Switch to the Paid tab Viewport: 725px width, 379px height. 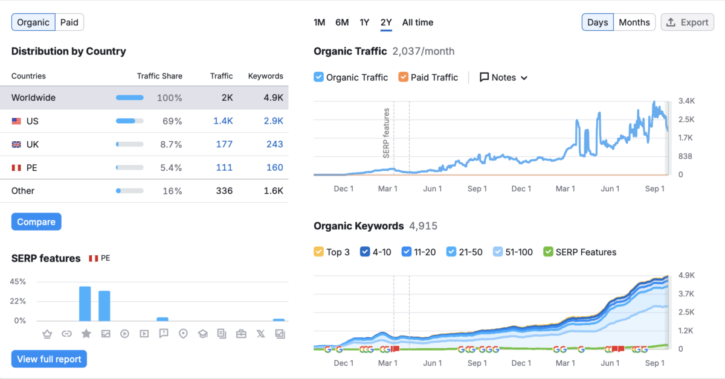click(69, 22)
